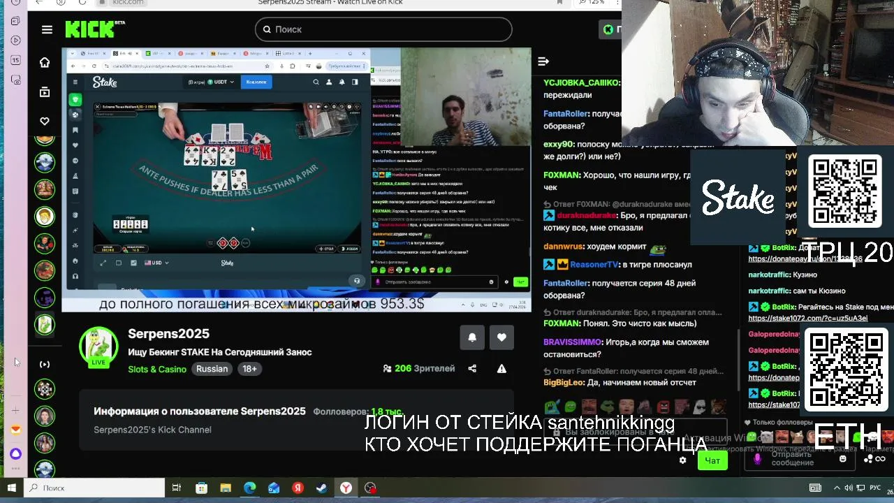Image resolution: width=894 pixels, height=503 pixels.
Task: Open the emoji picker in right chat
Action: (843, 459)
